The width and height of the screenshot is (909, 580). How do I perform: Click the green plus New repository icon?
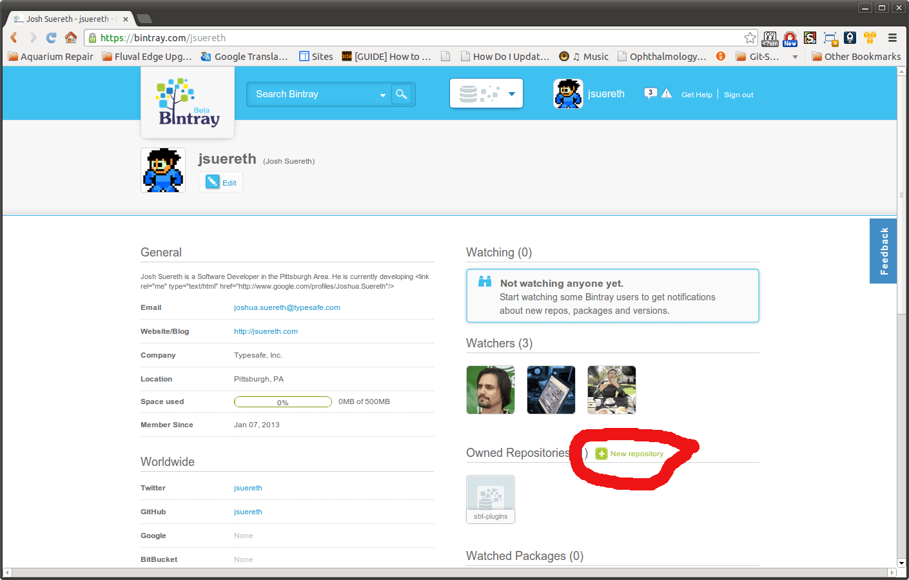[601, 454]
